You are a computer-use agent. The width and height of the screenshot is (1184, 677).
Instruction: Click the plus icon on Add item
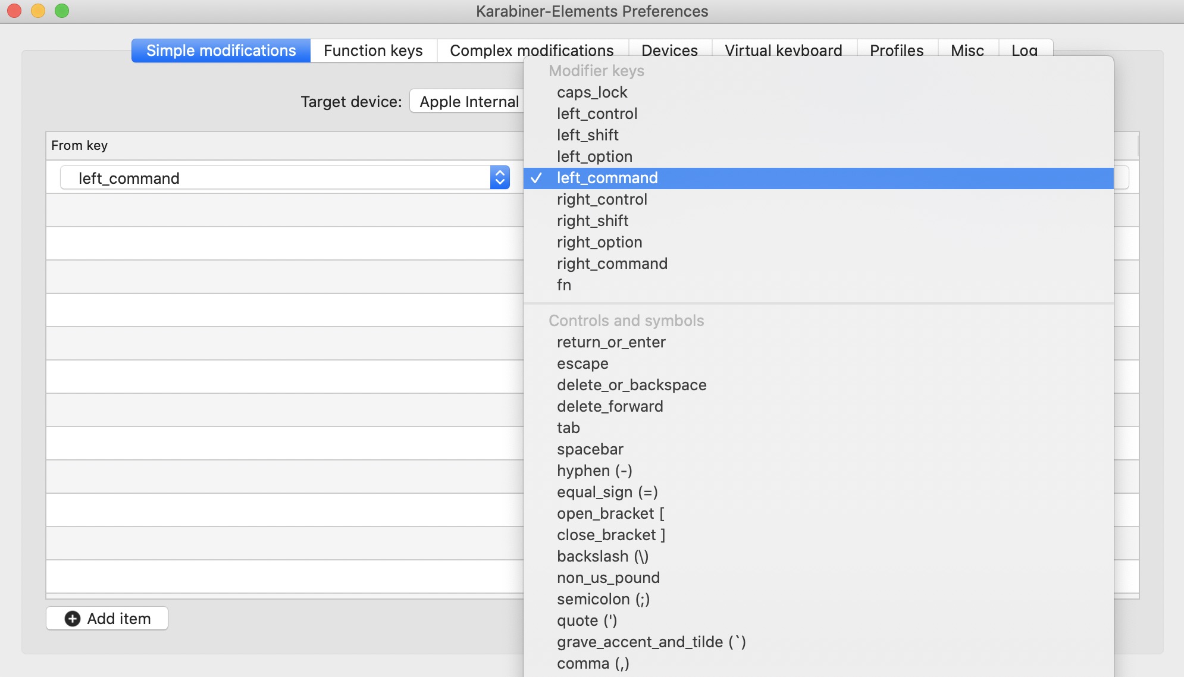[x=73, y=619]
